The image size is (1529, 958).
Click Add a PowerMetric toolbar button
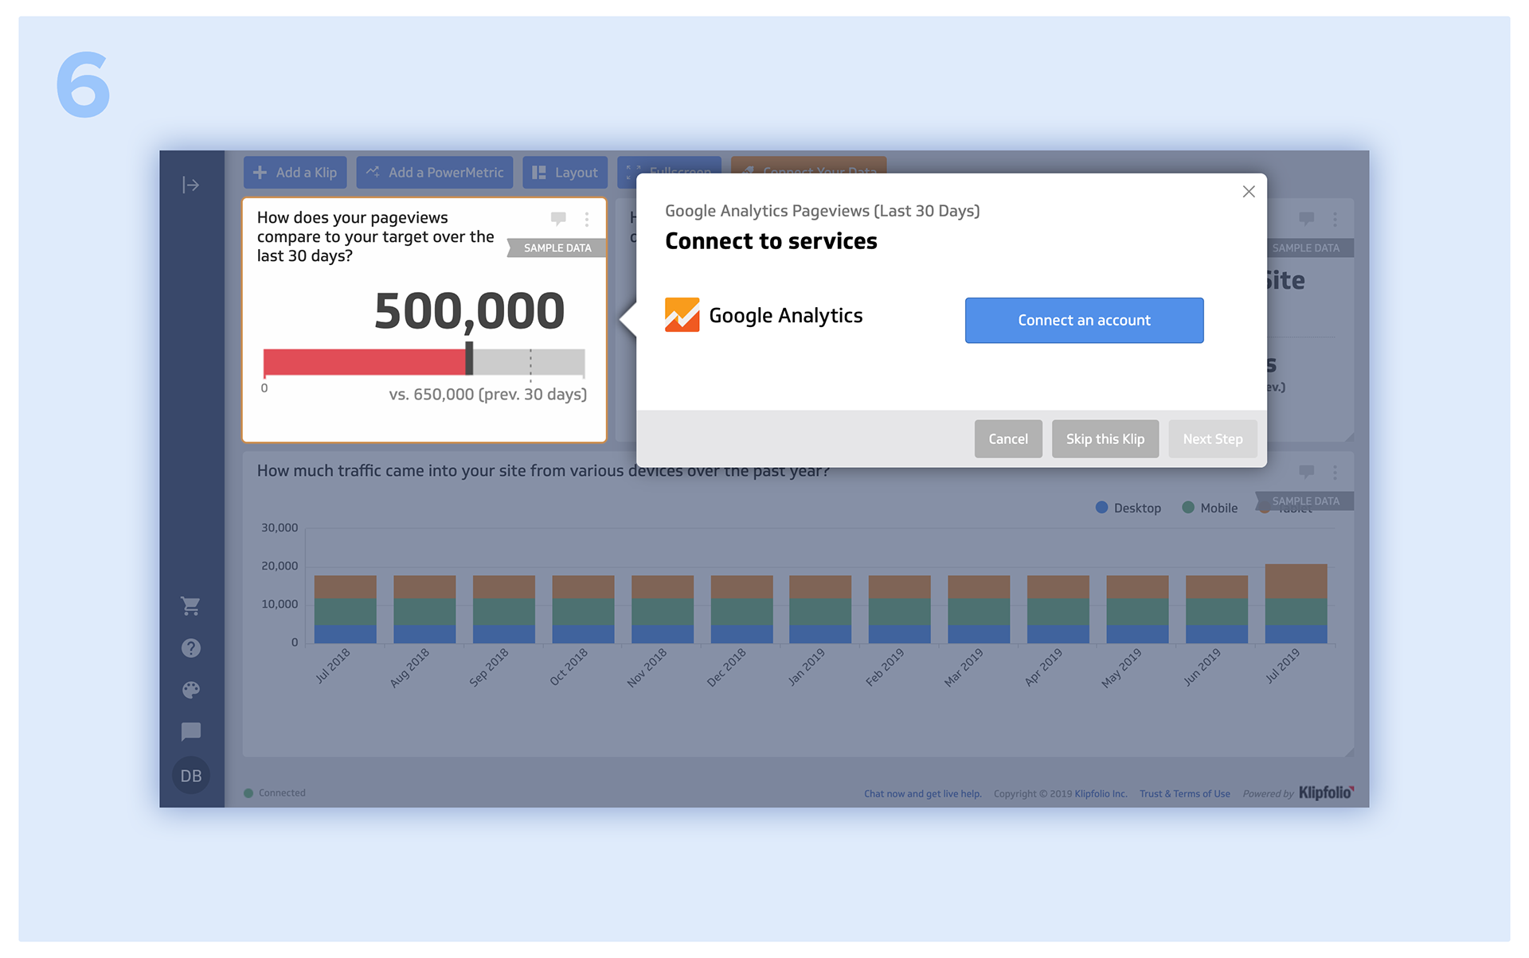[x=435, y=173]
